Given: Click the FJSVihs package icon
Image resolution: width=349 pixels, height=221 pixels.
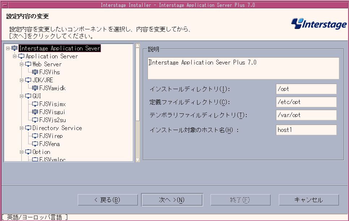Looking at the screenshot, I should point(35,72).
